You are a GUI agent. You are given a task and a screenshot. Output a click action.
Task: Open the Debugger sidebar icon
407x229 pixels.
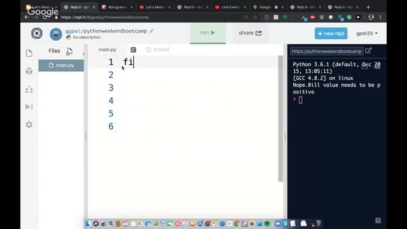(x=29, y=107)
